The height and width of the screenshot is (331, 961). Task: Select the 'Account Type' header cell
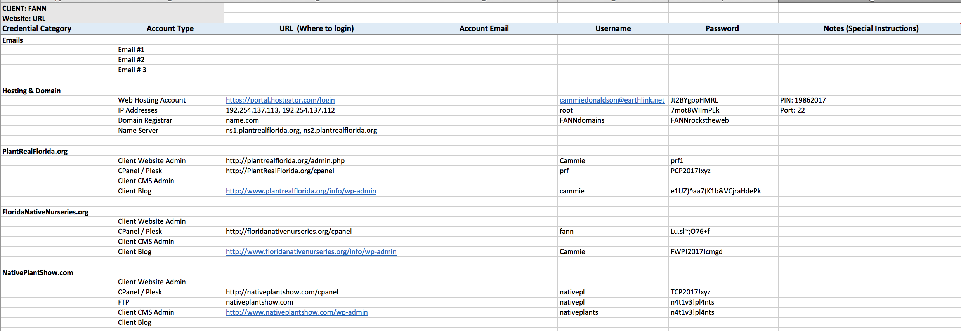pos(170,29)
